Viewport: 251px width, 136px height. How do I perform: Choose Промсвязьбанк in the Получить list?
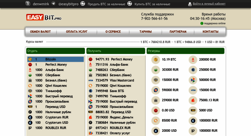point(116,107)
